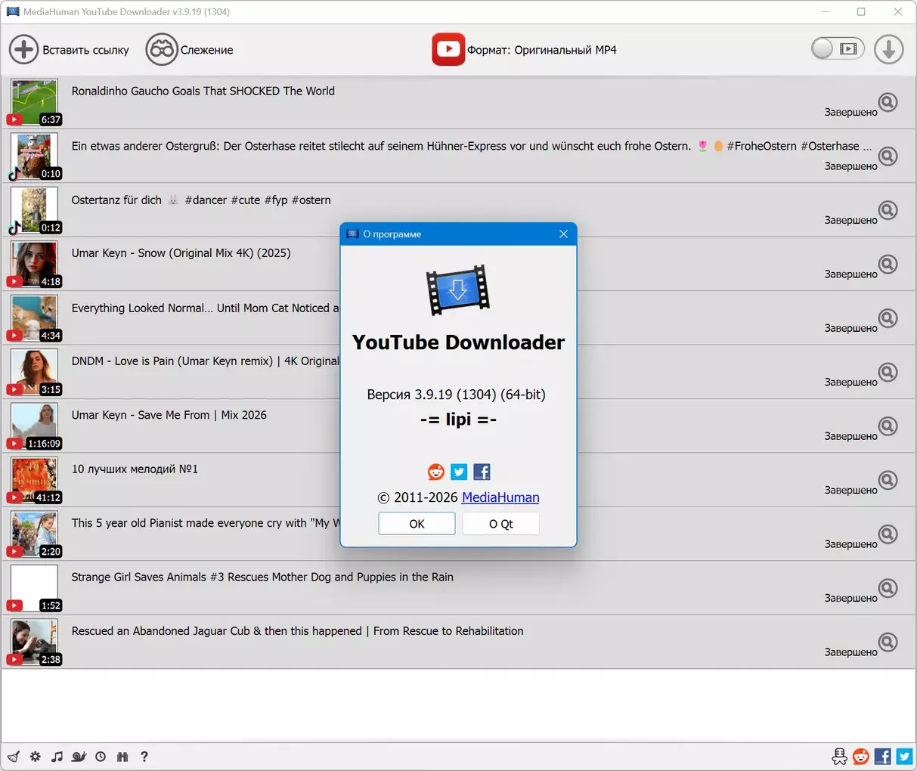Open the MediaHuman hyperlink
The image size is (917, 771).
[500, 497]
